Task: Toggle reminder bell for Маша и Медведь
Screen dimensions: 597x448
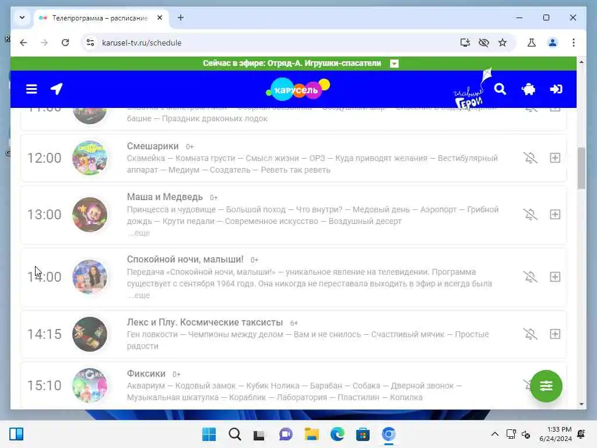Action: click(531, 215)
